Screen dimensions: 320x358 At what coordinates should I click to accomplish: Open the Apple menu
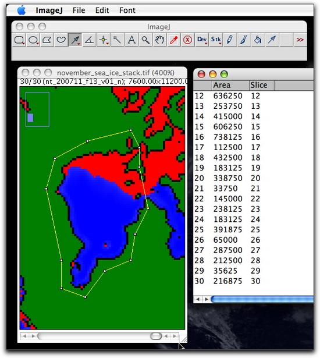tap(22, 10)
